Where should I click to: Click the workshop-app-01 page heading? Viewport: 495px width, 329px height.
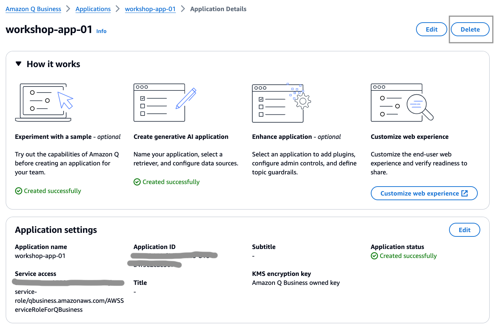click(49, 29)
